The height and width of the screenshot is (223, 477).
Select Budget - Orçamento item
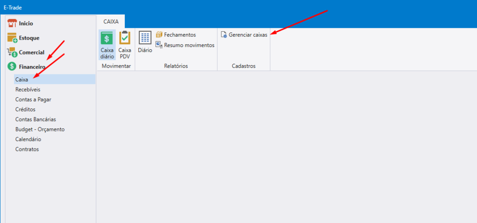(x=40, y=129)
